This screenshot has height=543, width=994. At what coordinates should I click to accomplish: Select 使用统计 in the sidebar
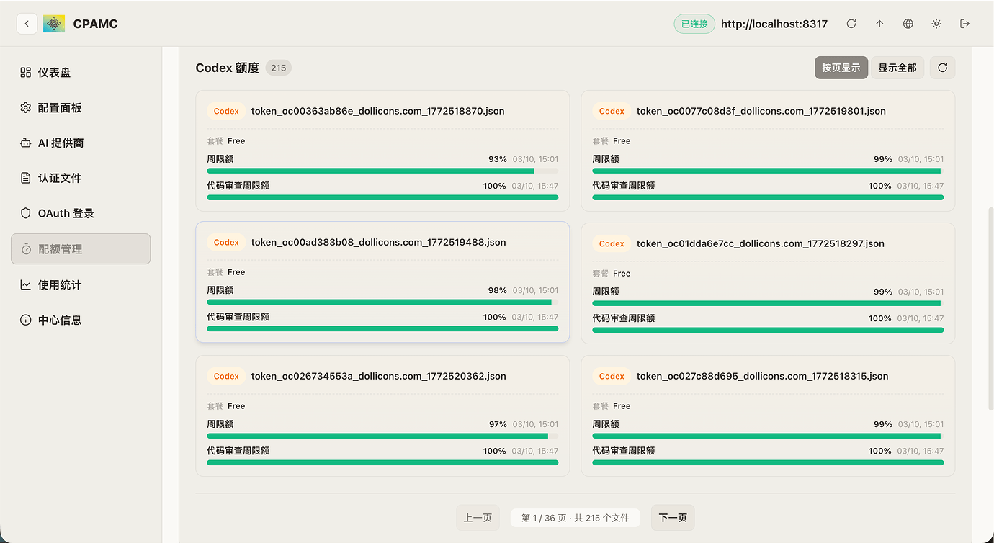(81, 284)
